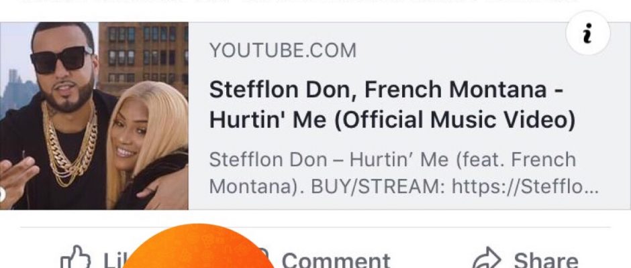This screenshot has width=631, height=268.
Task: Click the Share text label
Action: (546, 260)
